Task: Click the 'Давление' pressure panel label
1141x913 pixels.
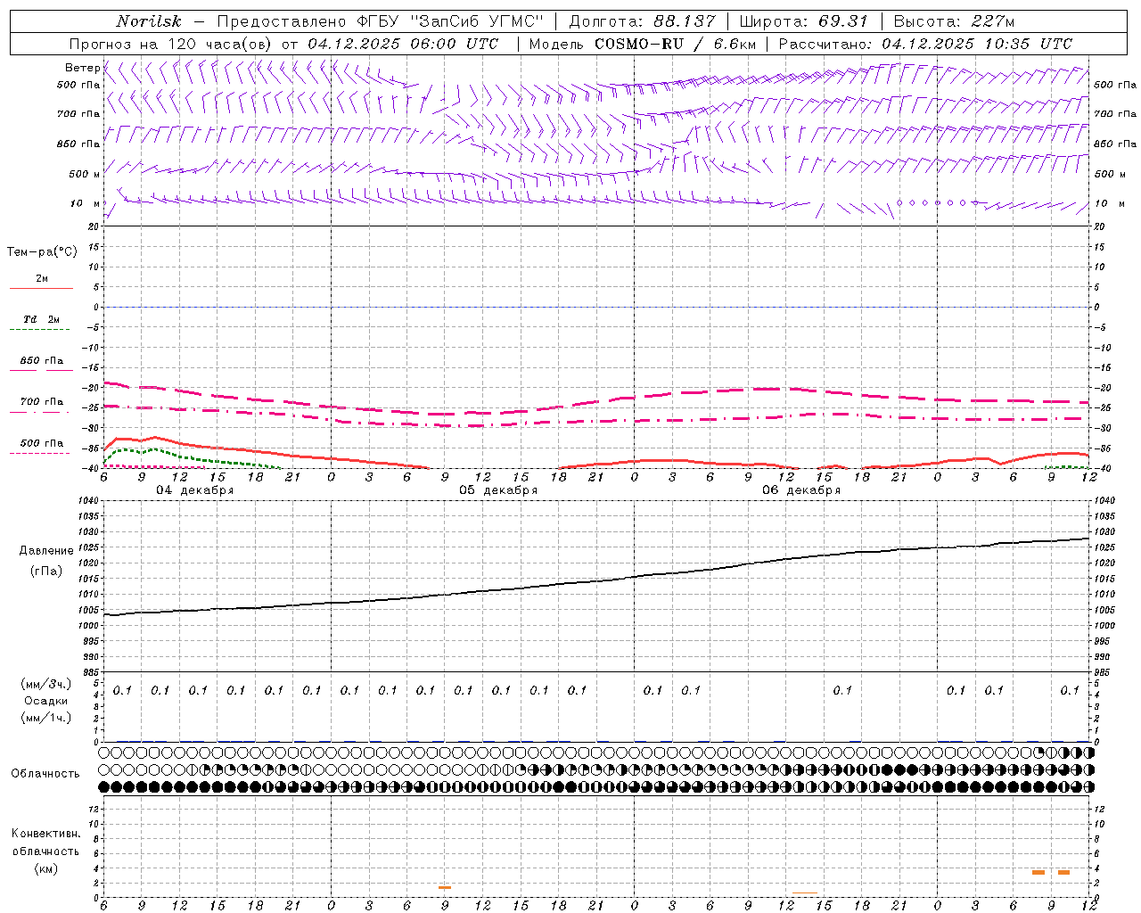Action: pos(46,551)
